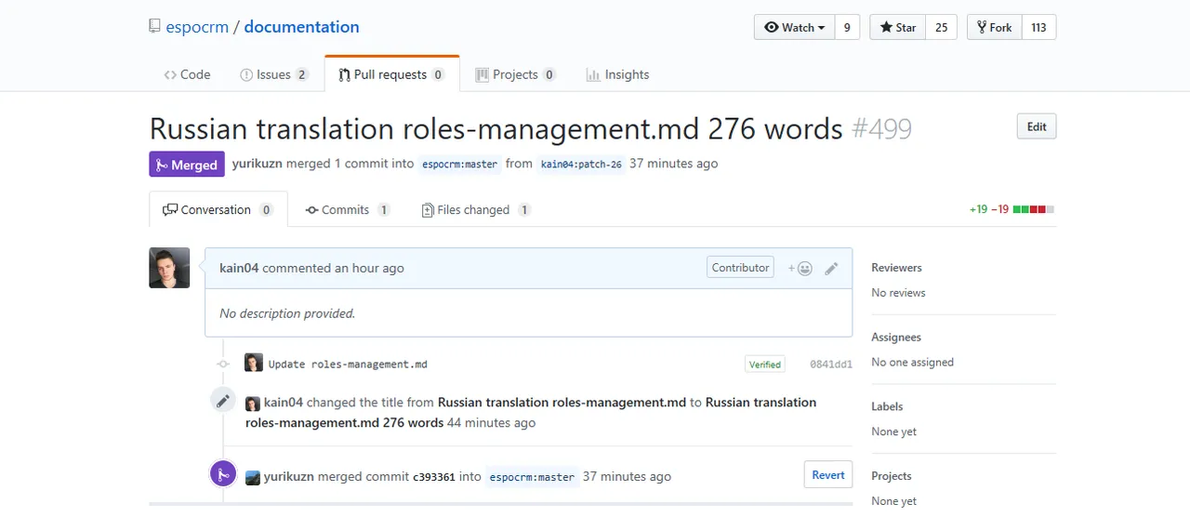Switch to the Code tab
The image size is (1190, 517).
[187, 74]
